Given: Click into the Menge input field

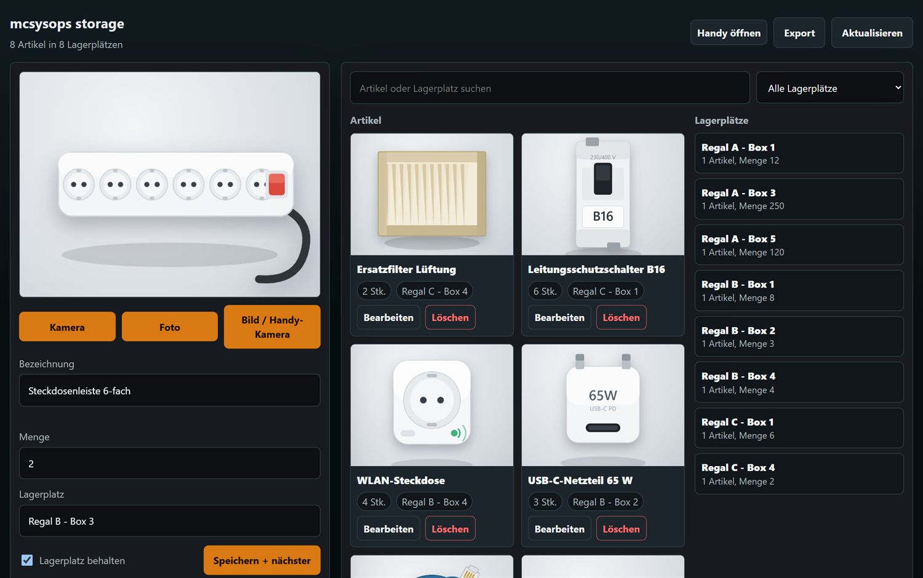Looking at the screenshot, I should [x=170, y=463].
